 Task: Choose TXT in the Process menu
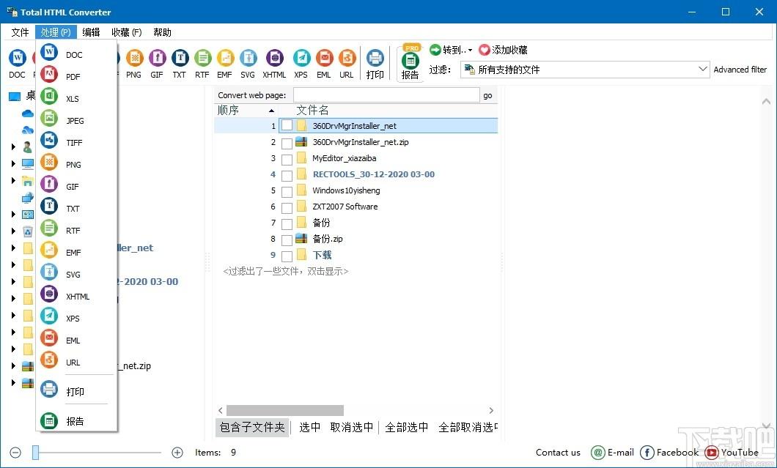[76, 209]
